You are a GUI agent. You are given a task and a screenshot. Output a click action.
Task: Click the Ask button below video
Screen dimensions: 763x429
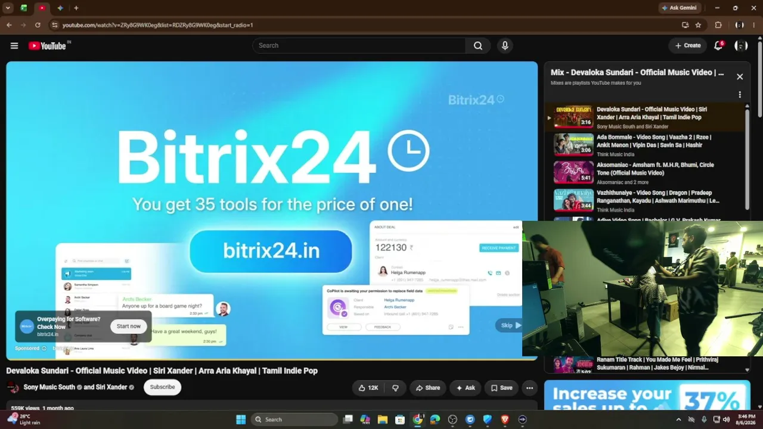(x=465, y=388)
